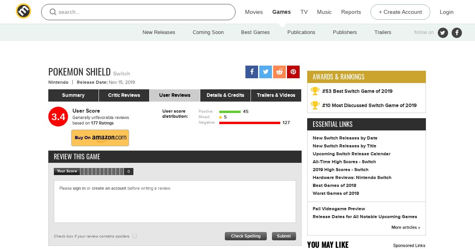
Task: Click the green Positive distribution bar
Action: coord(230,112)
